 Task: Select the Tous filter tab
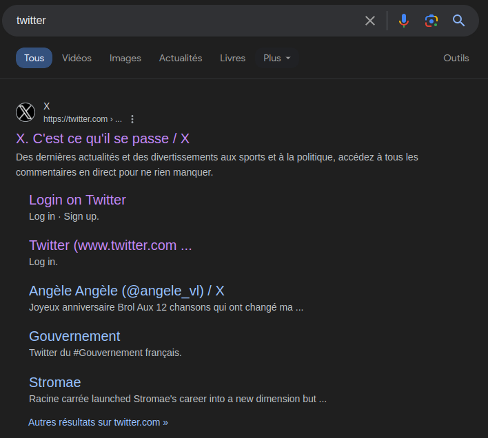[34, 58]
